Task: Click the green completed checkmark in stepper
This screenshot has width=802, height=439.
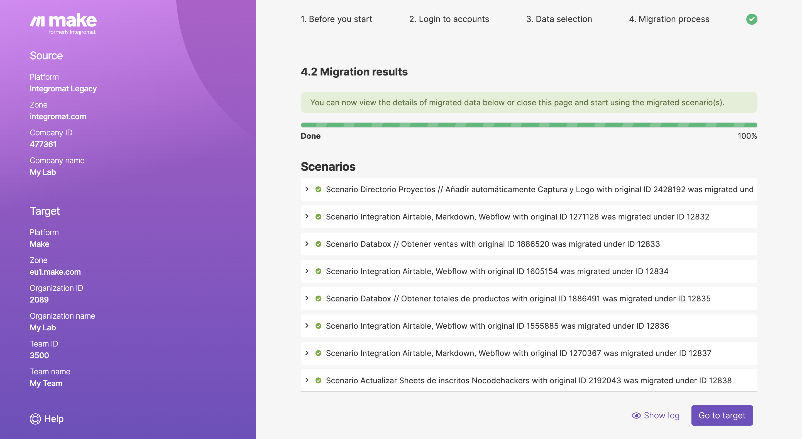Action: (752, 19)
